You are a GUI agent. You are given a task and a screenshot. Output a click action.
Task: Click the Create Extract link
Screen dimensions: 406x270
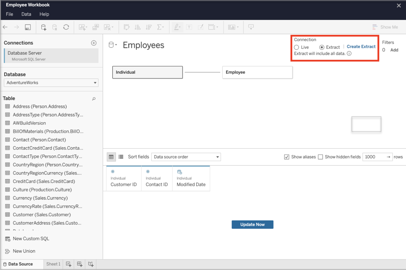361,47
